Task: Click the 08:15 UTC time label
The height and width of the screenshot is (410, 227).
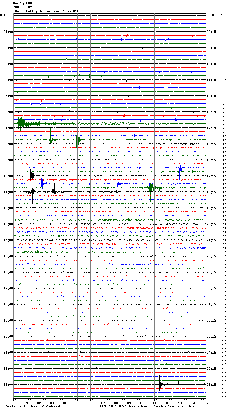Action: tap(211, 32)
